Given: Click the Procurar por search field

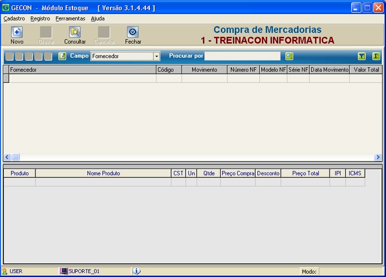Looking at the screenshot, I should (243, 56).
